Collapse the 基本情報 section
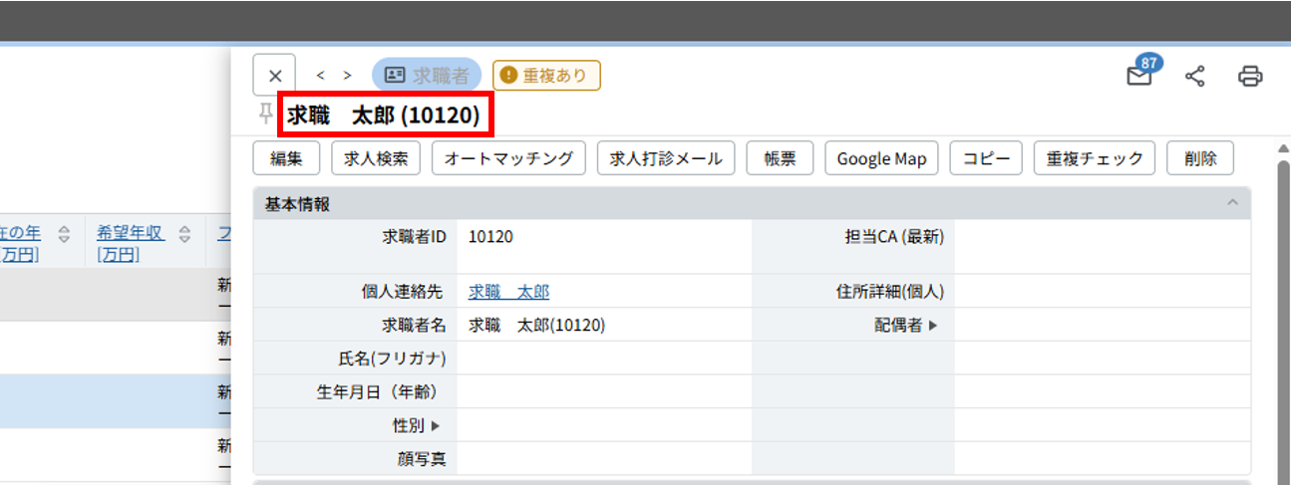The height and width of the screenshot is (487, 1291). click(1232, 203)
